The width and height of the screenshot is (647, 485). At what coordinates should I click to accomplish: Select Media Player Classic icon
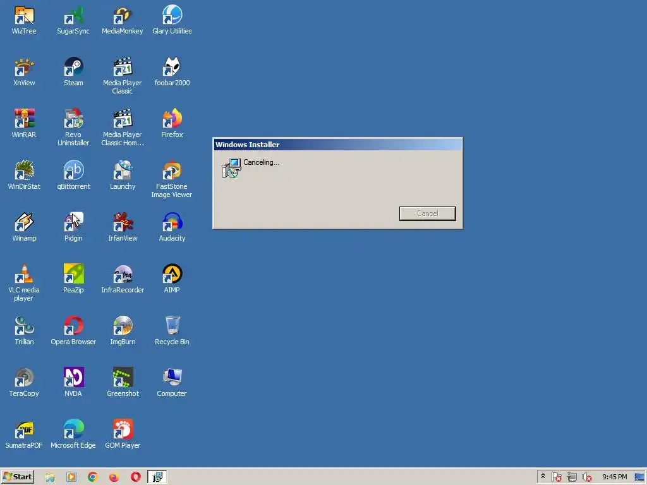coord(123,76)
